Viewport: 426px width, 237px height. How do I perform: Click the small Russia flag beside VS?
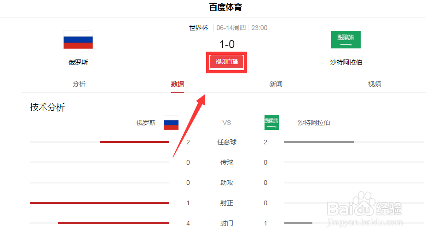[171, 123]
